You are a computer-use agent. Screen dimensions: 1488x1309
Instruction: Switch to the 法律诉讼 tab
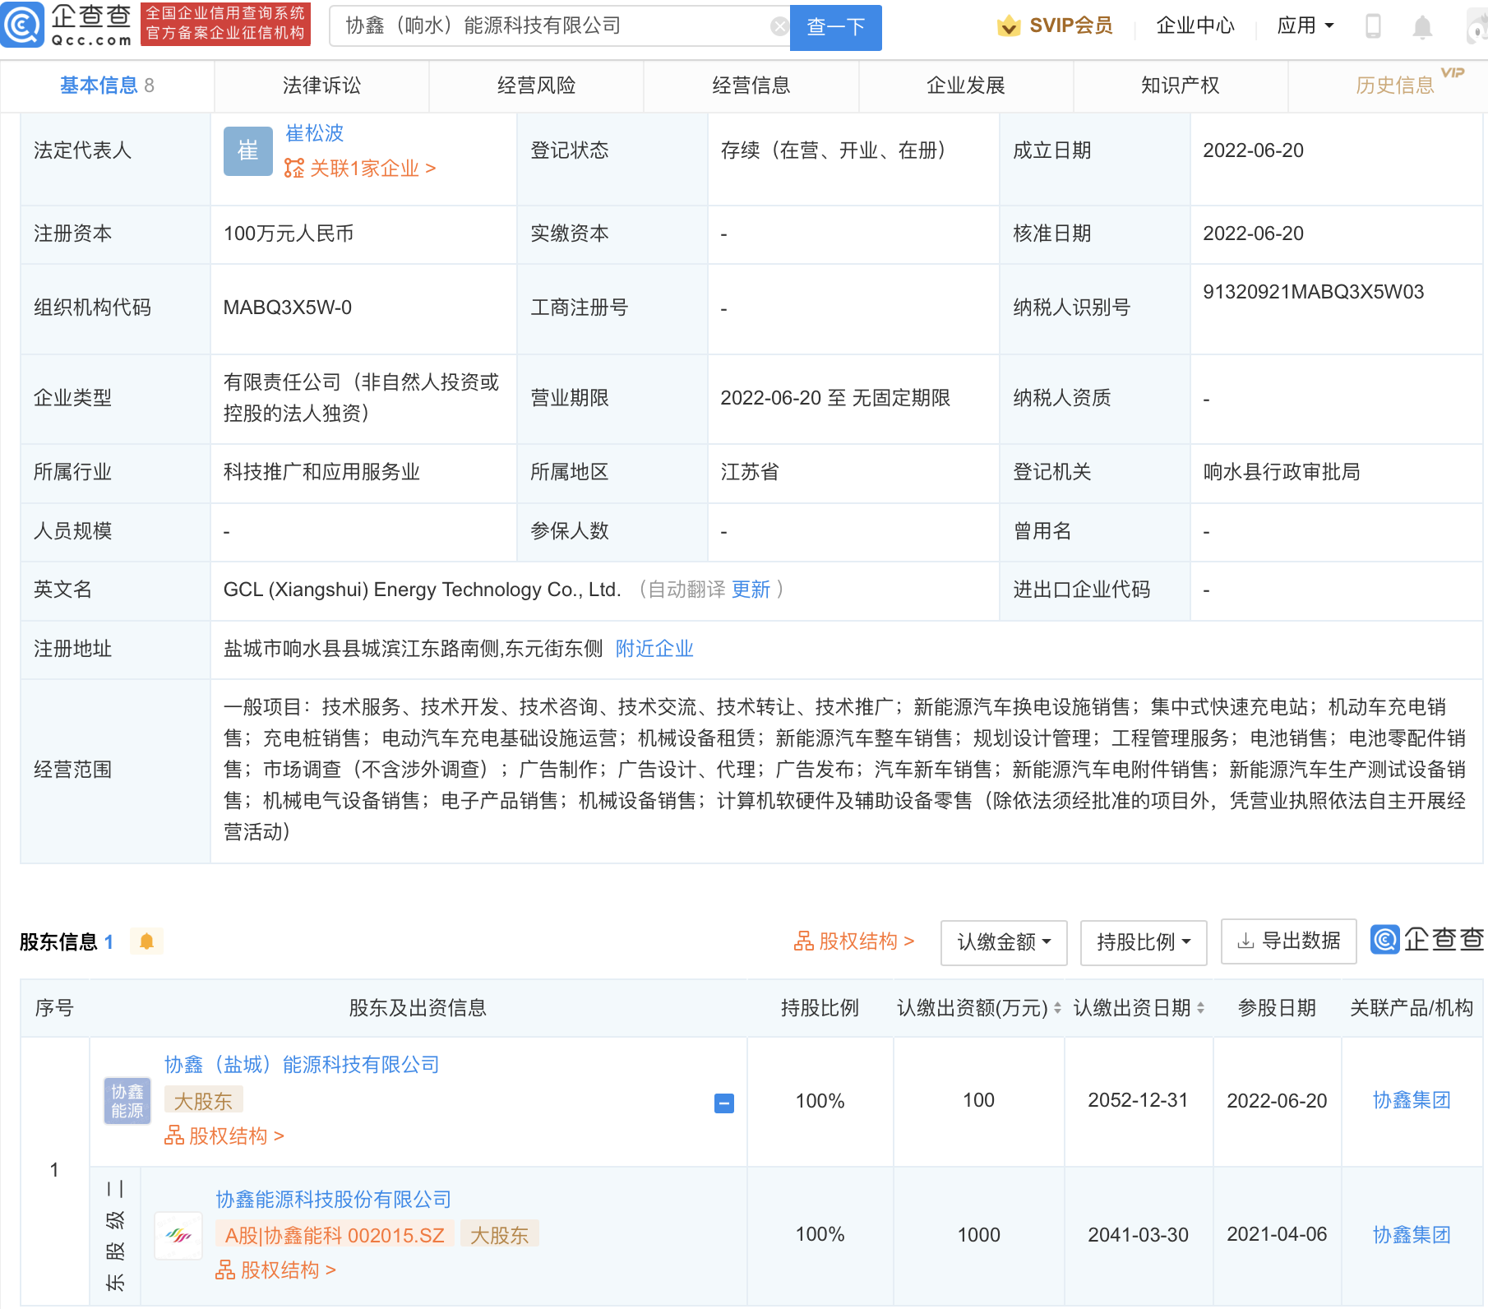[x=321, y=85]
